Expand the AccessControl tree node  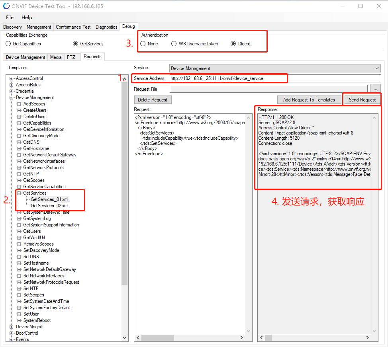pyautogui.click(x=12, y=78)
